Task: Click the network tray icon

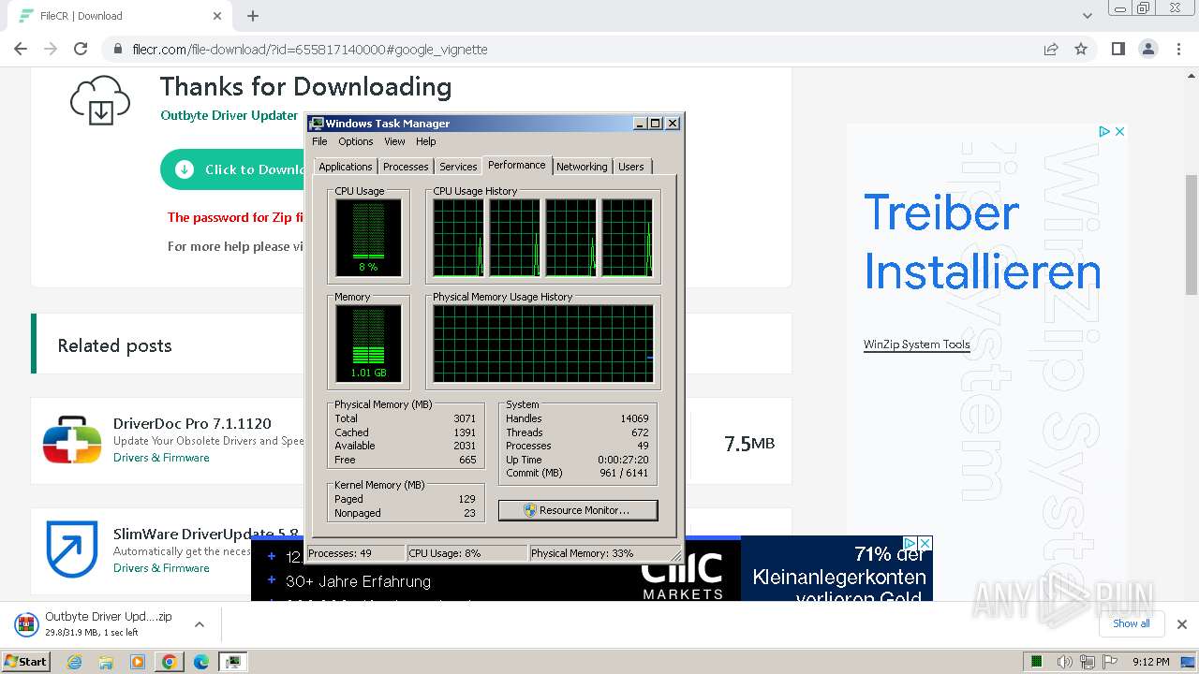Action: tap(1088, 662)
